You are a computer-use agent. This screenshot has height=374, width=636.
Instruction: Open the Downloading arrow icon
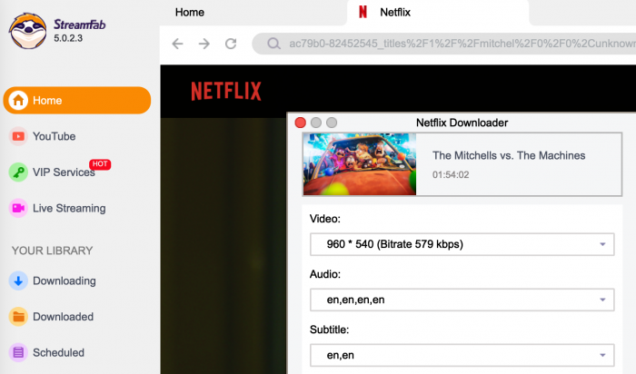tap(18, 280)
